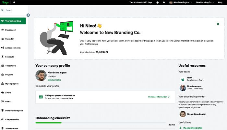Open the My employee profile link
227x130 pixels.
coord(193,128)
